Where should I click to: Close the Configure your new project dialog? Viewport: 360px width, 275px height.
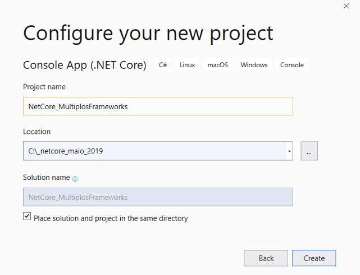pyautogui.click(x=346, y=6)
